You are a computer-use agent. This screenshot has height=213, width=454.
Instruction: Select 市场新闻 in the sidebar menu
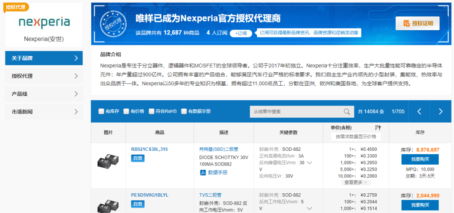(44, 112)
